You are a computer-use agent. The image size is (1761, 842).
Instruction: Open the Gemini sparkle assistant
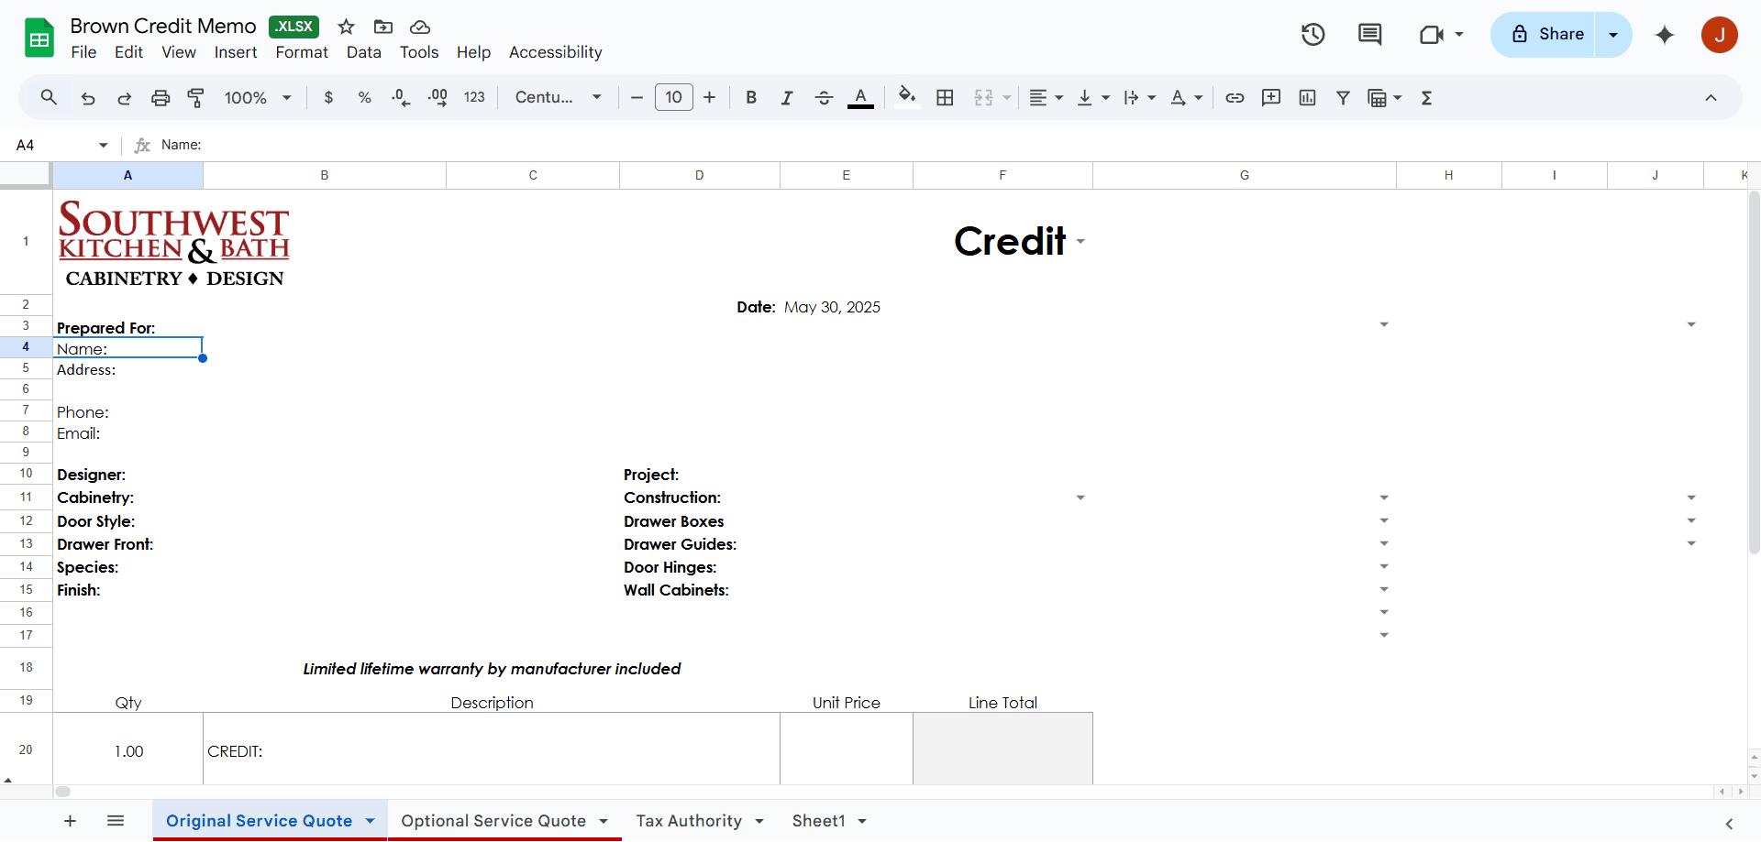pos(1665,35)
